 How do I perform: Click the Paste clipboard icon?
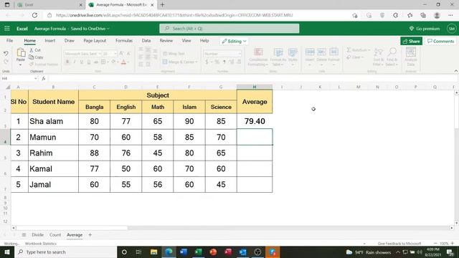(x=21, y=53)
